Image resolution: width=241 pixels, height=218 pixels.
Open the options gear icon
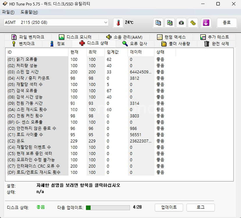point(193,23)
